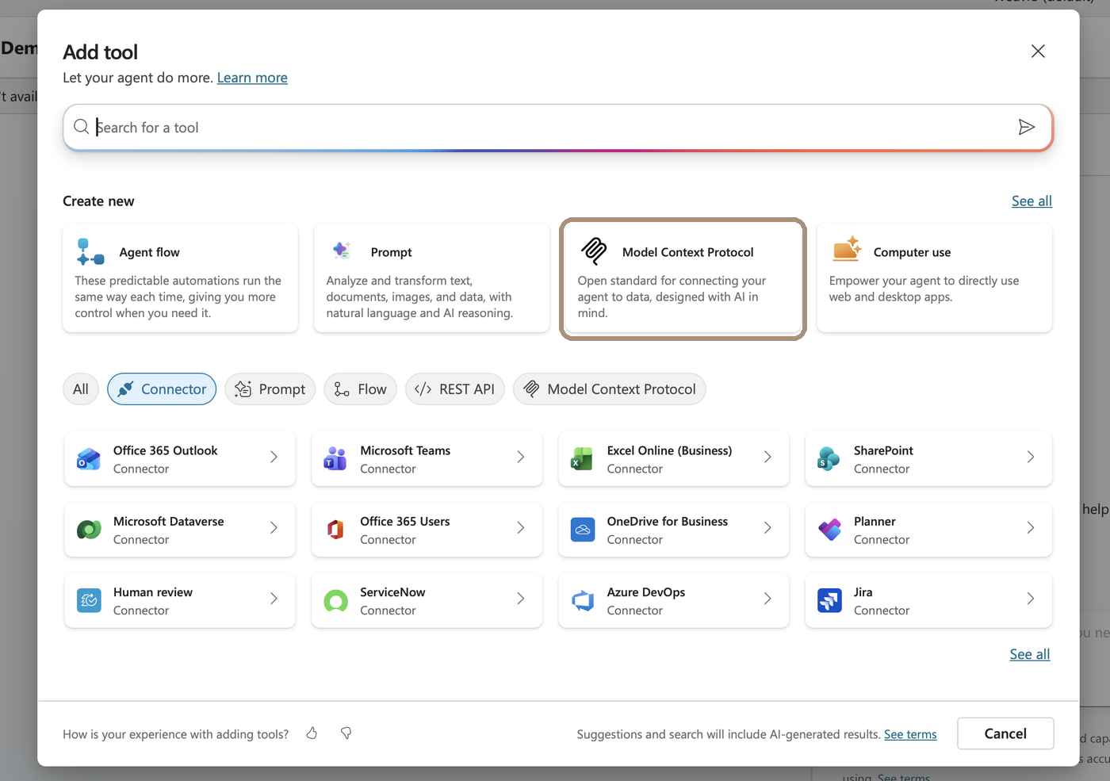Open the See terms link in dialog footer
This screenshot has width=1110, height=781.
(x=910, y=734)
